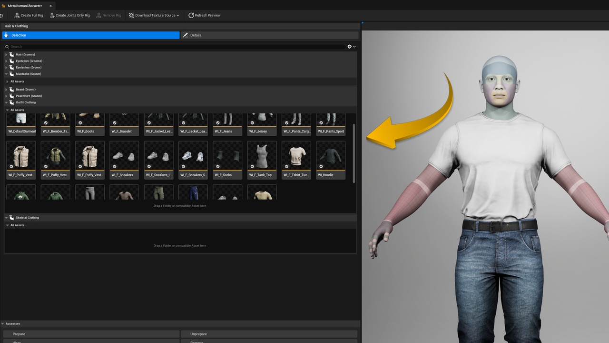Viewport: 609px width, 343px height.
Task: Select the WI_F_Sneakers_L white sneakers thumbnail
Action: pyautogui.click(x=159, y=155)
